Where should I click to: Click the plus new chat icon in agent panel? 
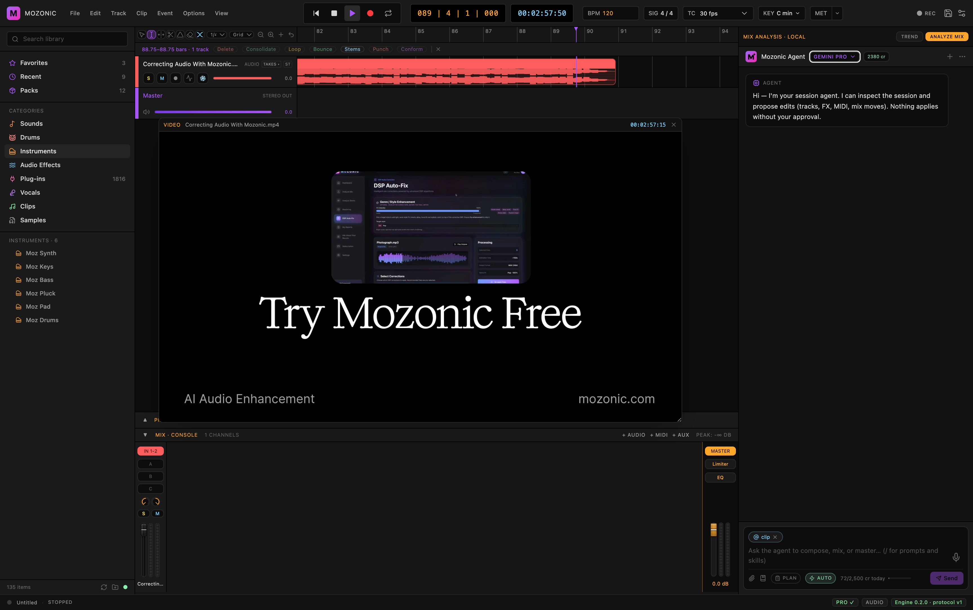click(950, 57)
